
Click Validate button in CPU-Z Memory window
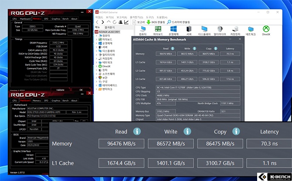tap(60, 90)
